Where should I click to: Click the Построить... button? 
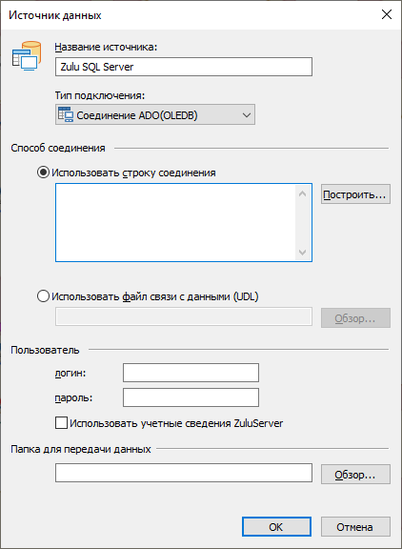(x=355, y=194)
